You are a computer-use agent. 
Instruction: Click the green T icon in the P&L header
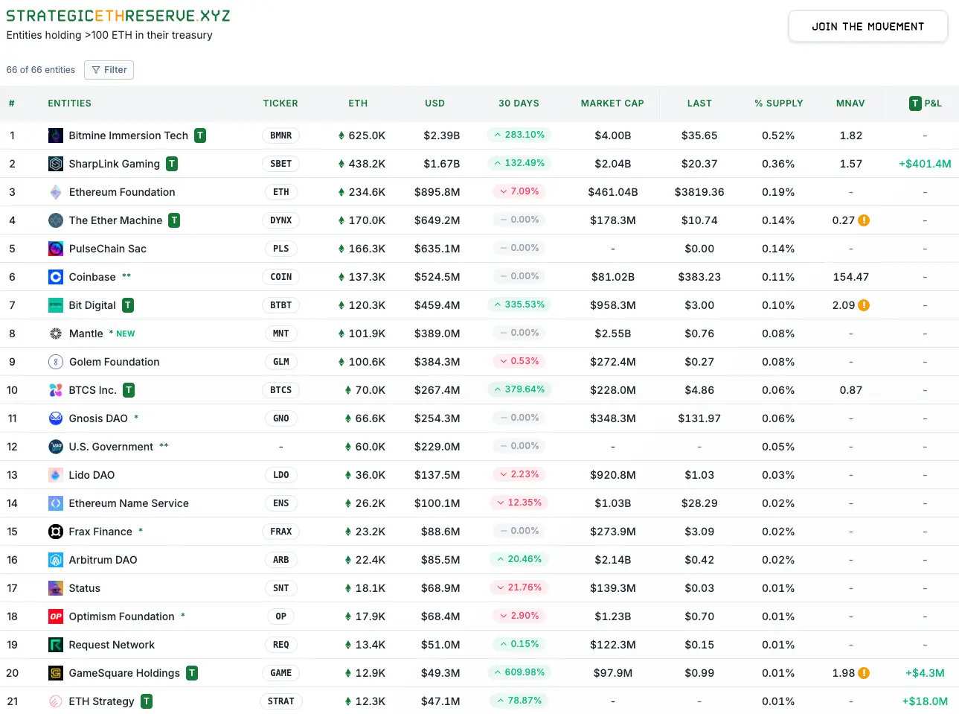click(x=914, y=103)
